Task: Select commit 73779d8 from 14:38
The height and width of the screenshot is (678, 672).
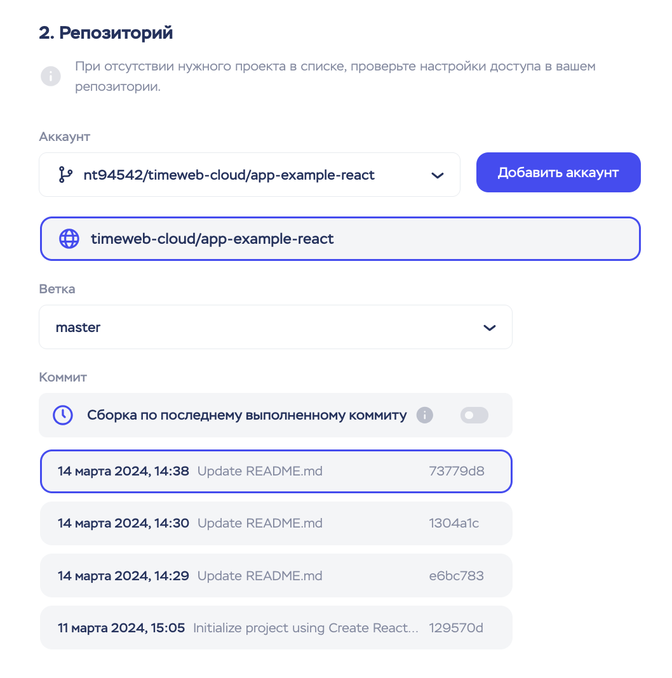Action: [x=276, y=471]
